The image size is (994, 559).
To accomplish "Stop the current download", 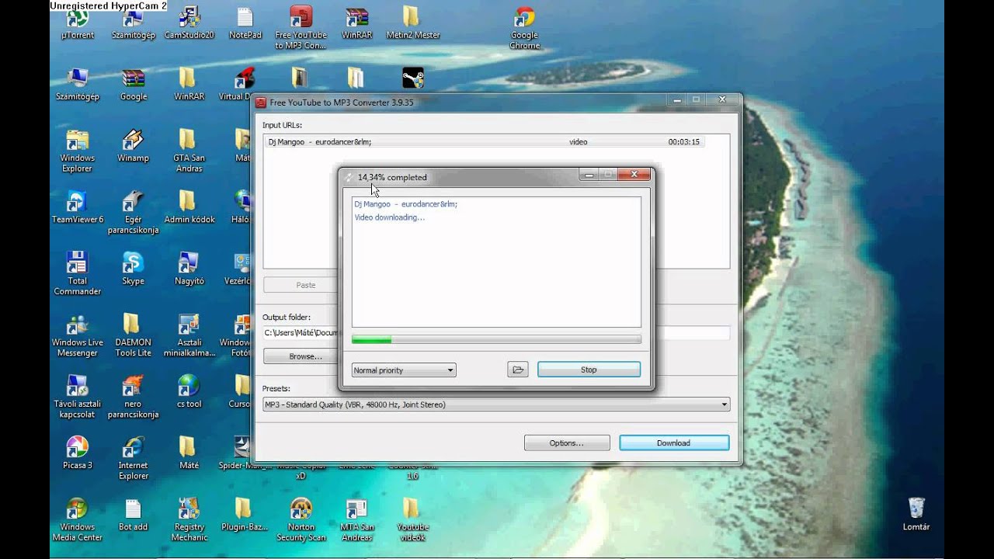I will (x=589, y=370).
